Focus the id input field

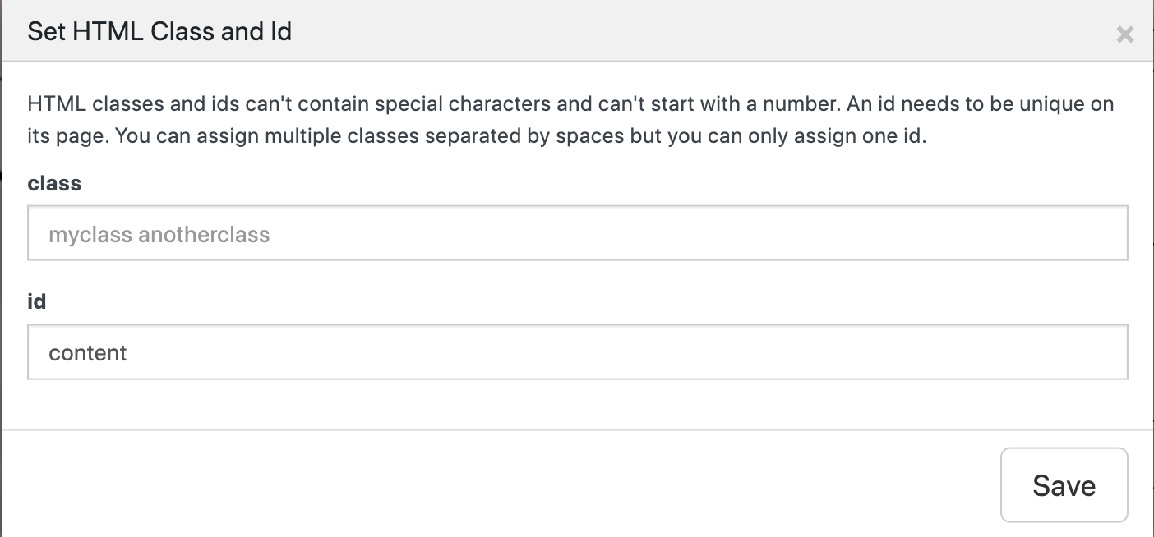pyautogui.click(x=577, y=353)
